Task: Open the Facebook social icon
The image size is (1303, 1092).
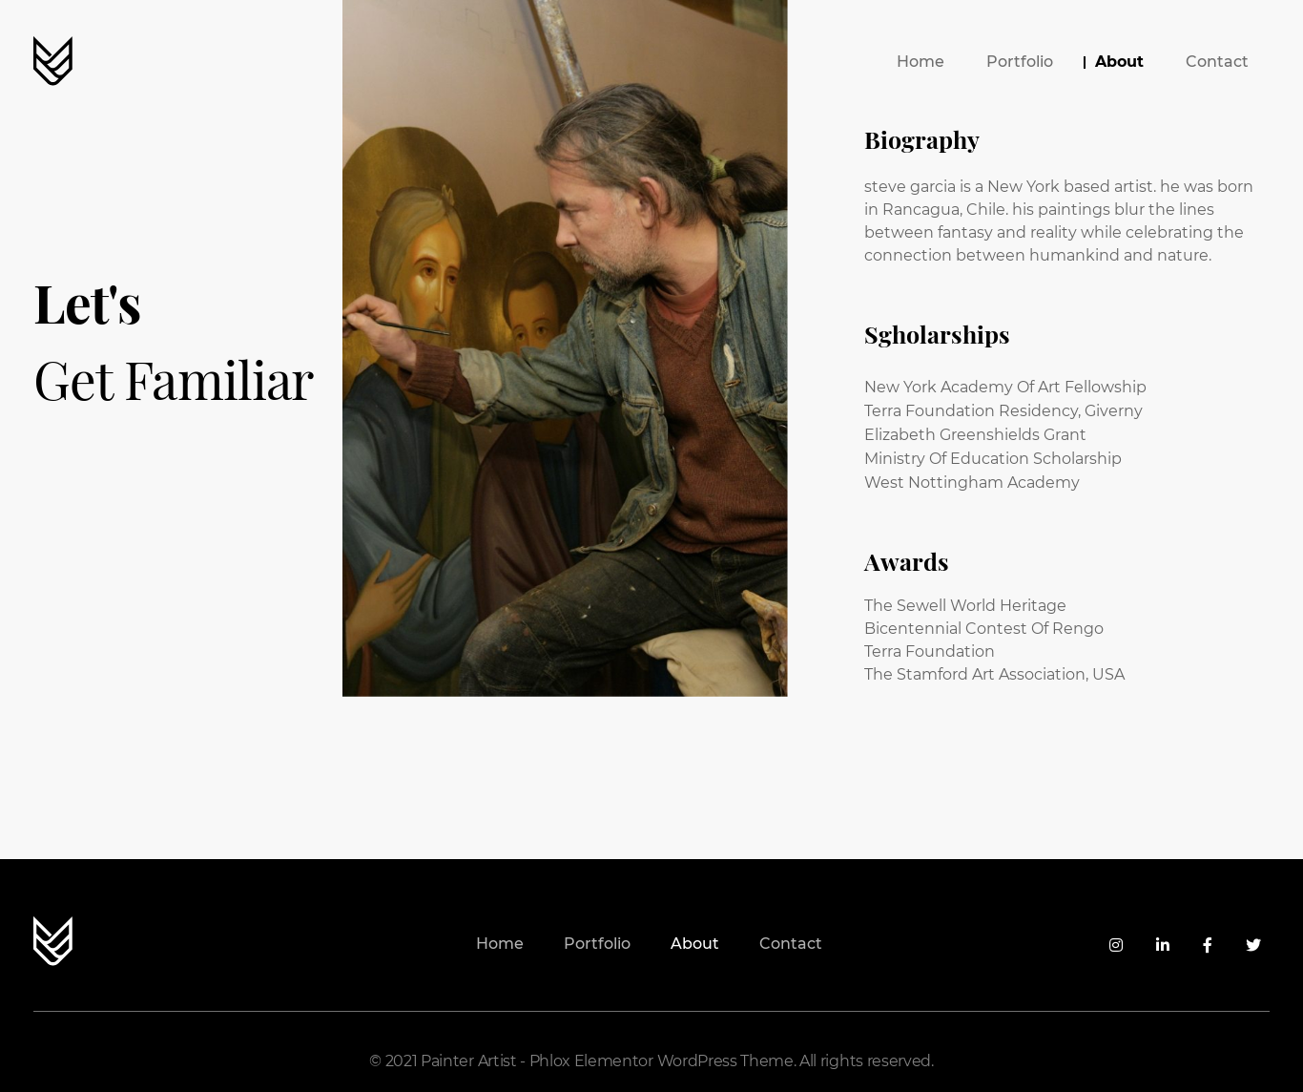Action: (1208, 945)
